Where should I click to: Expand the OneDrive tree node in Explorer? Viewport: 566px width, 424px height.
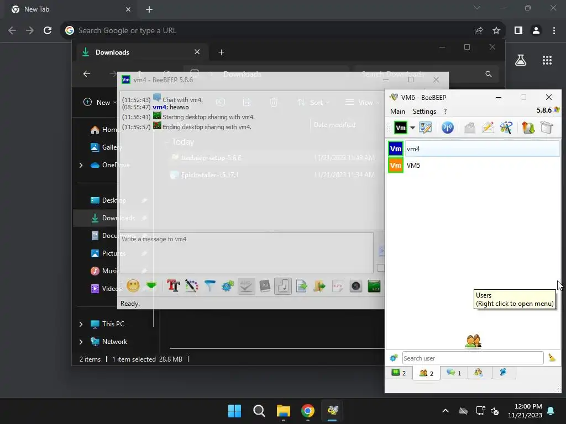[x=81, y=165]
